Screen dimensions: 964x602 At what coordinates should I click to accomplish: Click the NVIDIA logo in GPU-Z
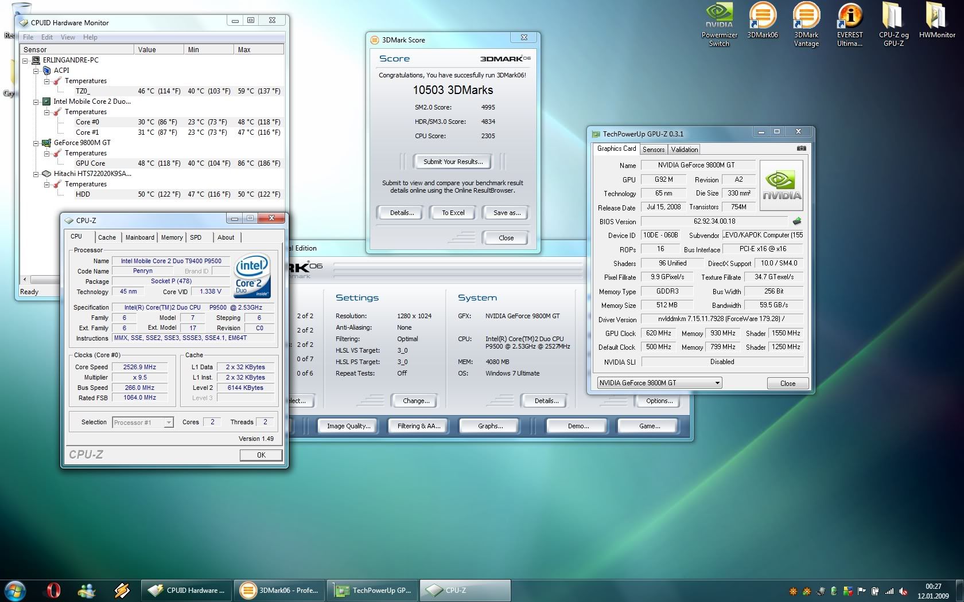(x=781, y=186)
